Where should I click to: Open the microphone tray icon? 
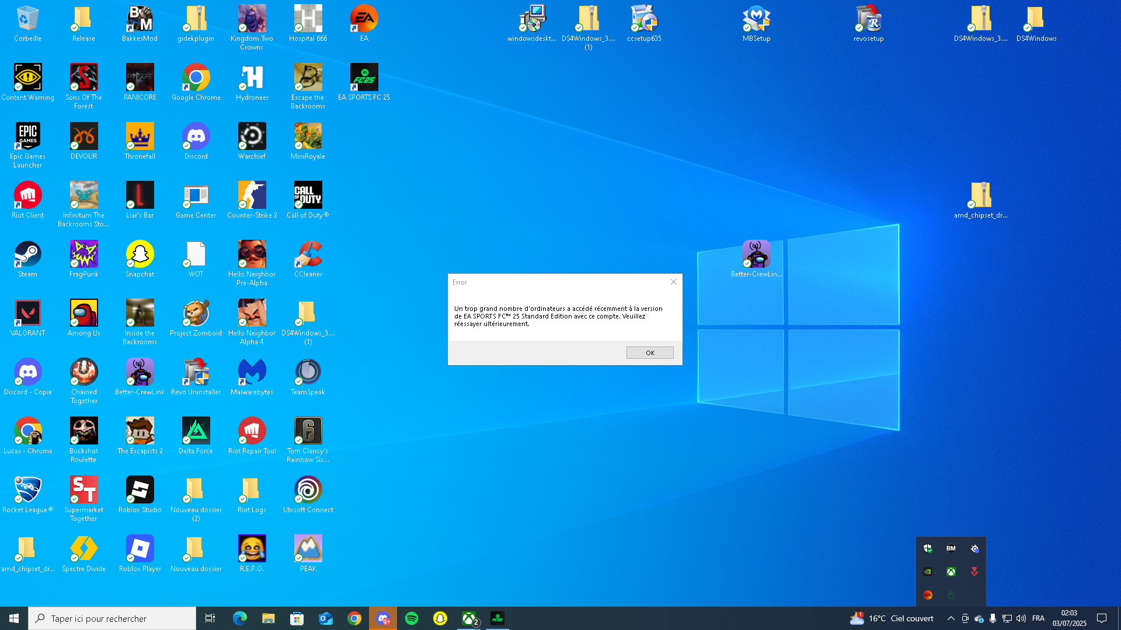click(x=993, y=618)
